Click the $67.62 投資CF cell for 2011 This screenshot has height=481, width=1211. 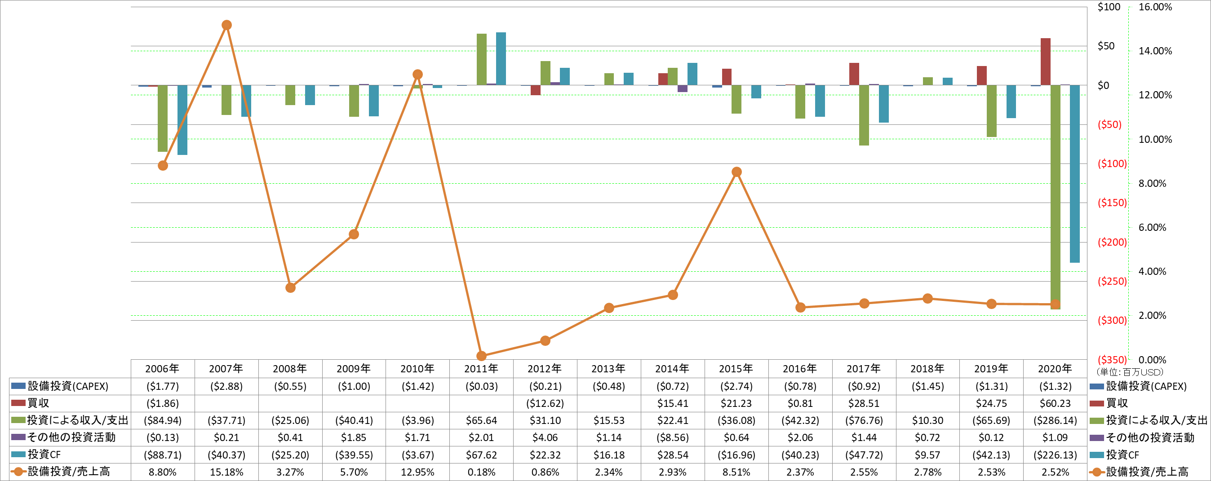(481, 455)
